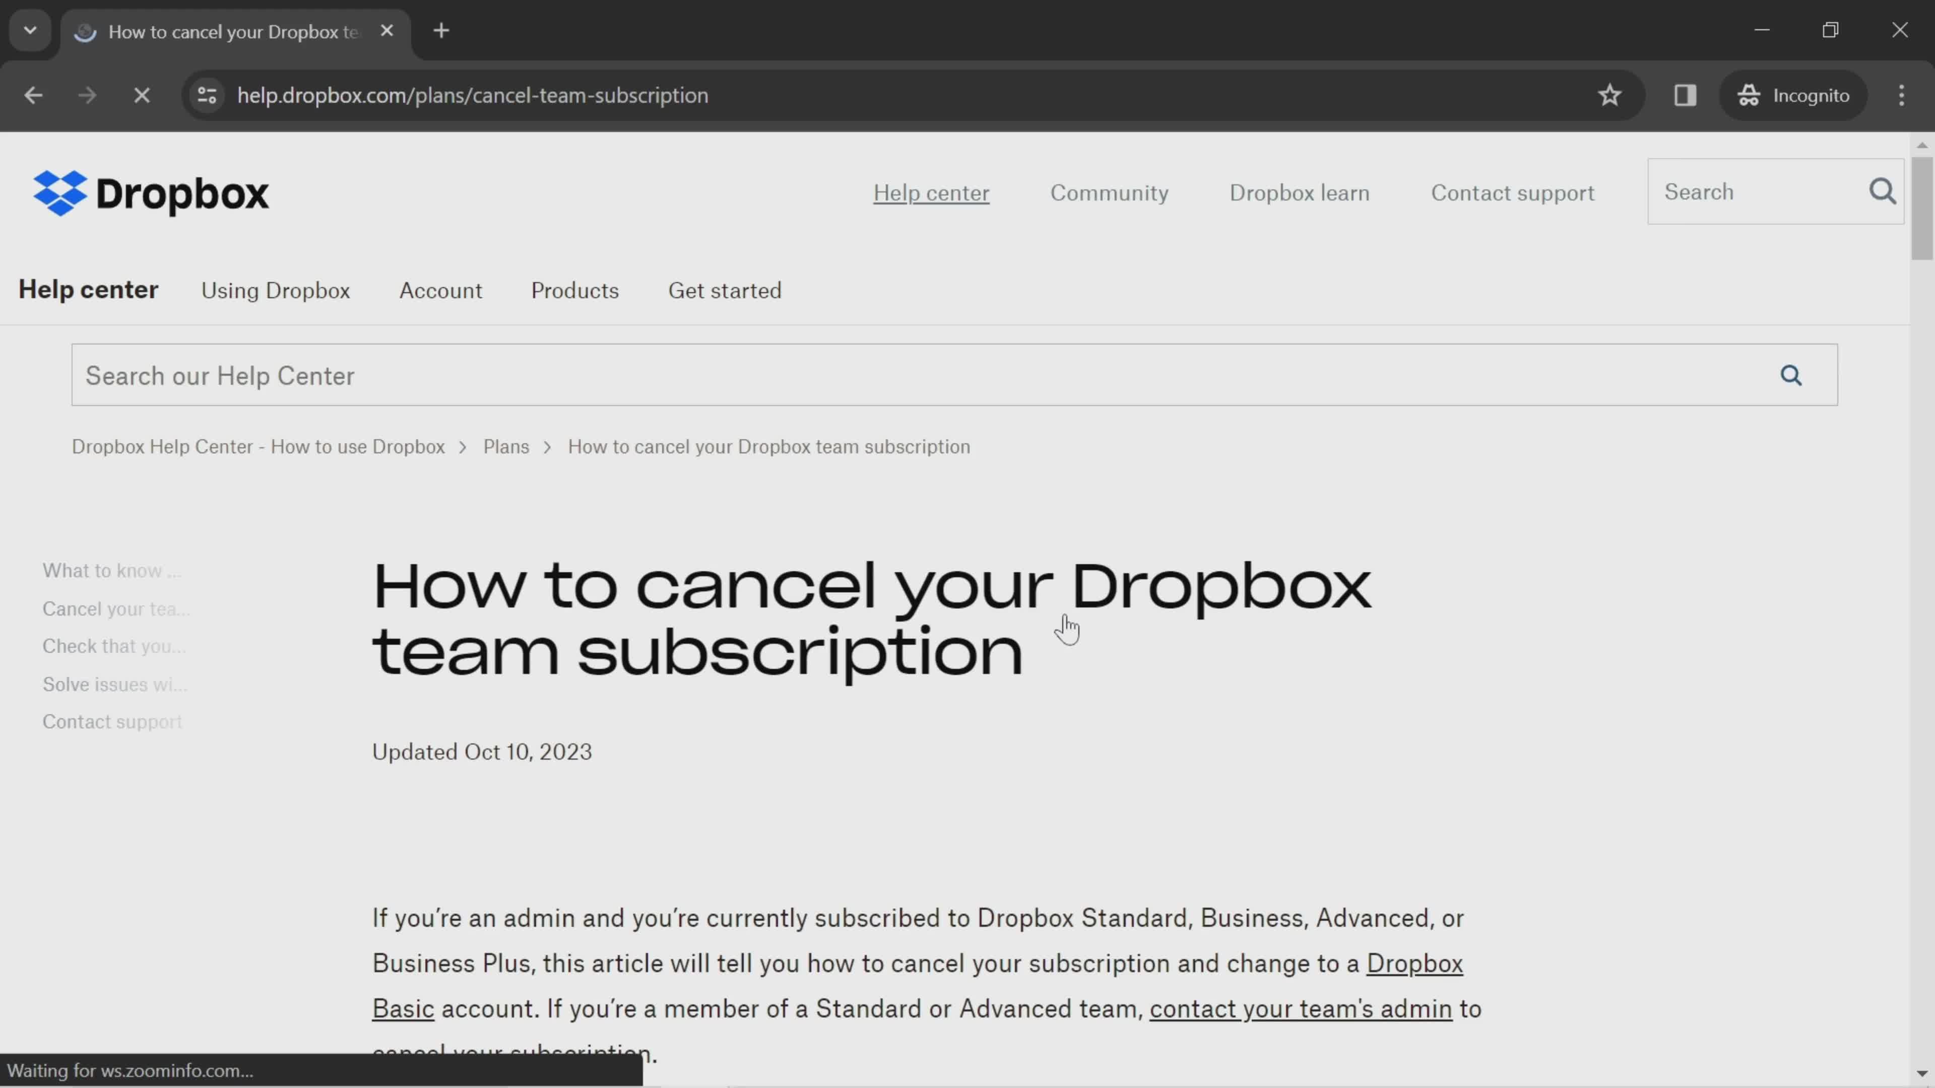Click the current article breadcrumb
Screen dimensions: 1935x1088
(768, 447)
